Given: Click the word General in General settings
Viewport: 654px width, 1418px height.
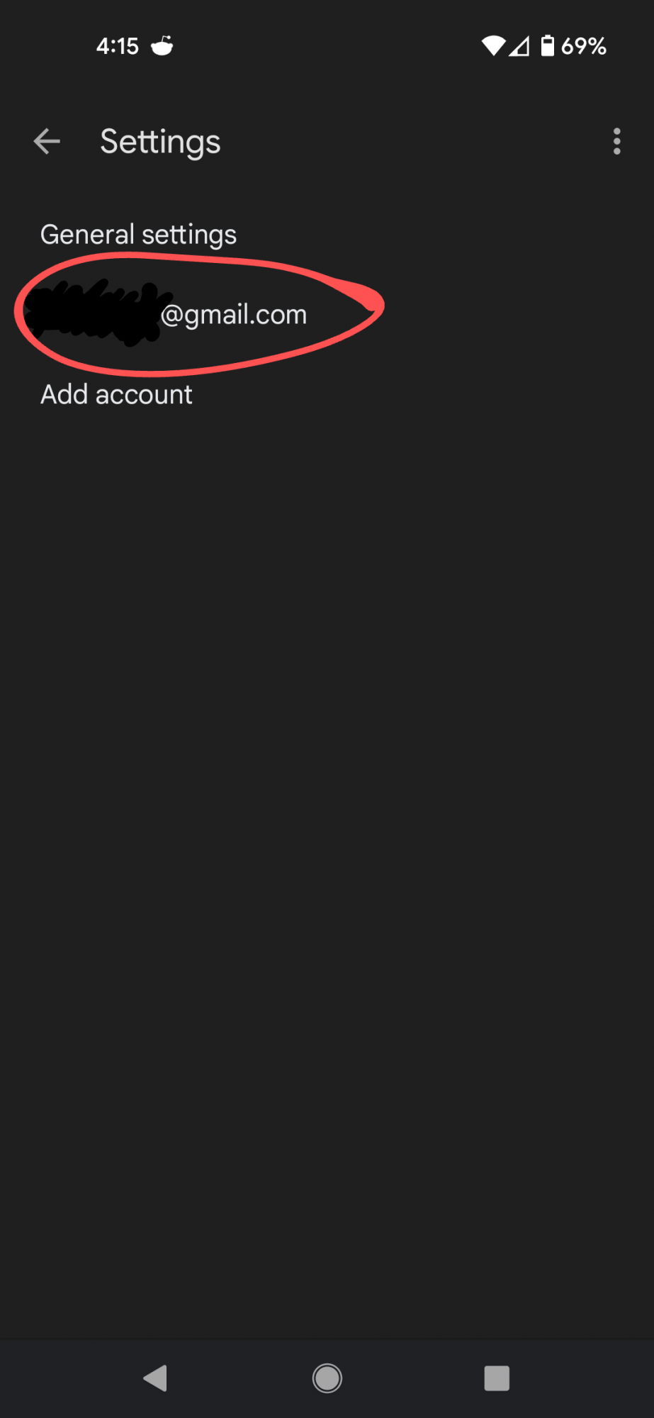Looking at the screenshot, I should [x=87, y=235].
